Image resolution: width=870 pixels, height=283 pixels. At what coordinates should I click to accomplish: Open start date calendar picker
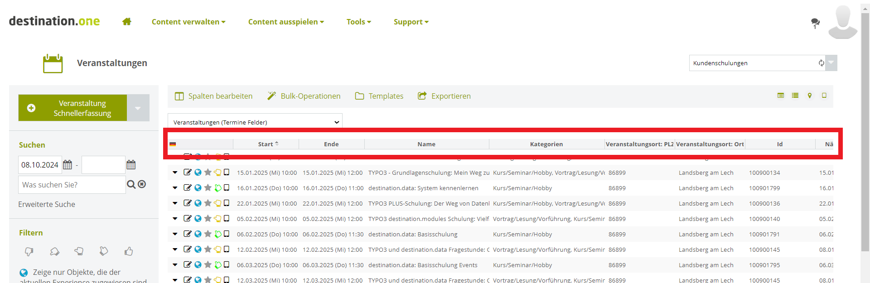[x=68, y=165]
